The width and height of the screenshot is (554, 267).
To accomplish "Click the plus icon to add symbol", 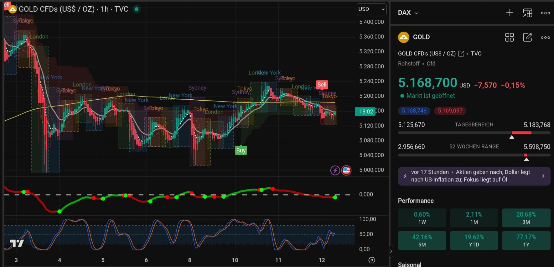I will click(x=510, y=13).
